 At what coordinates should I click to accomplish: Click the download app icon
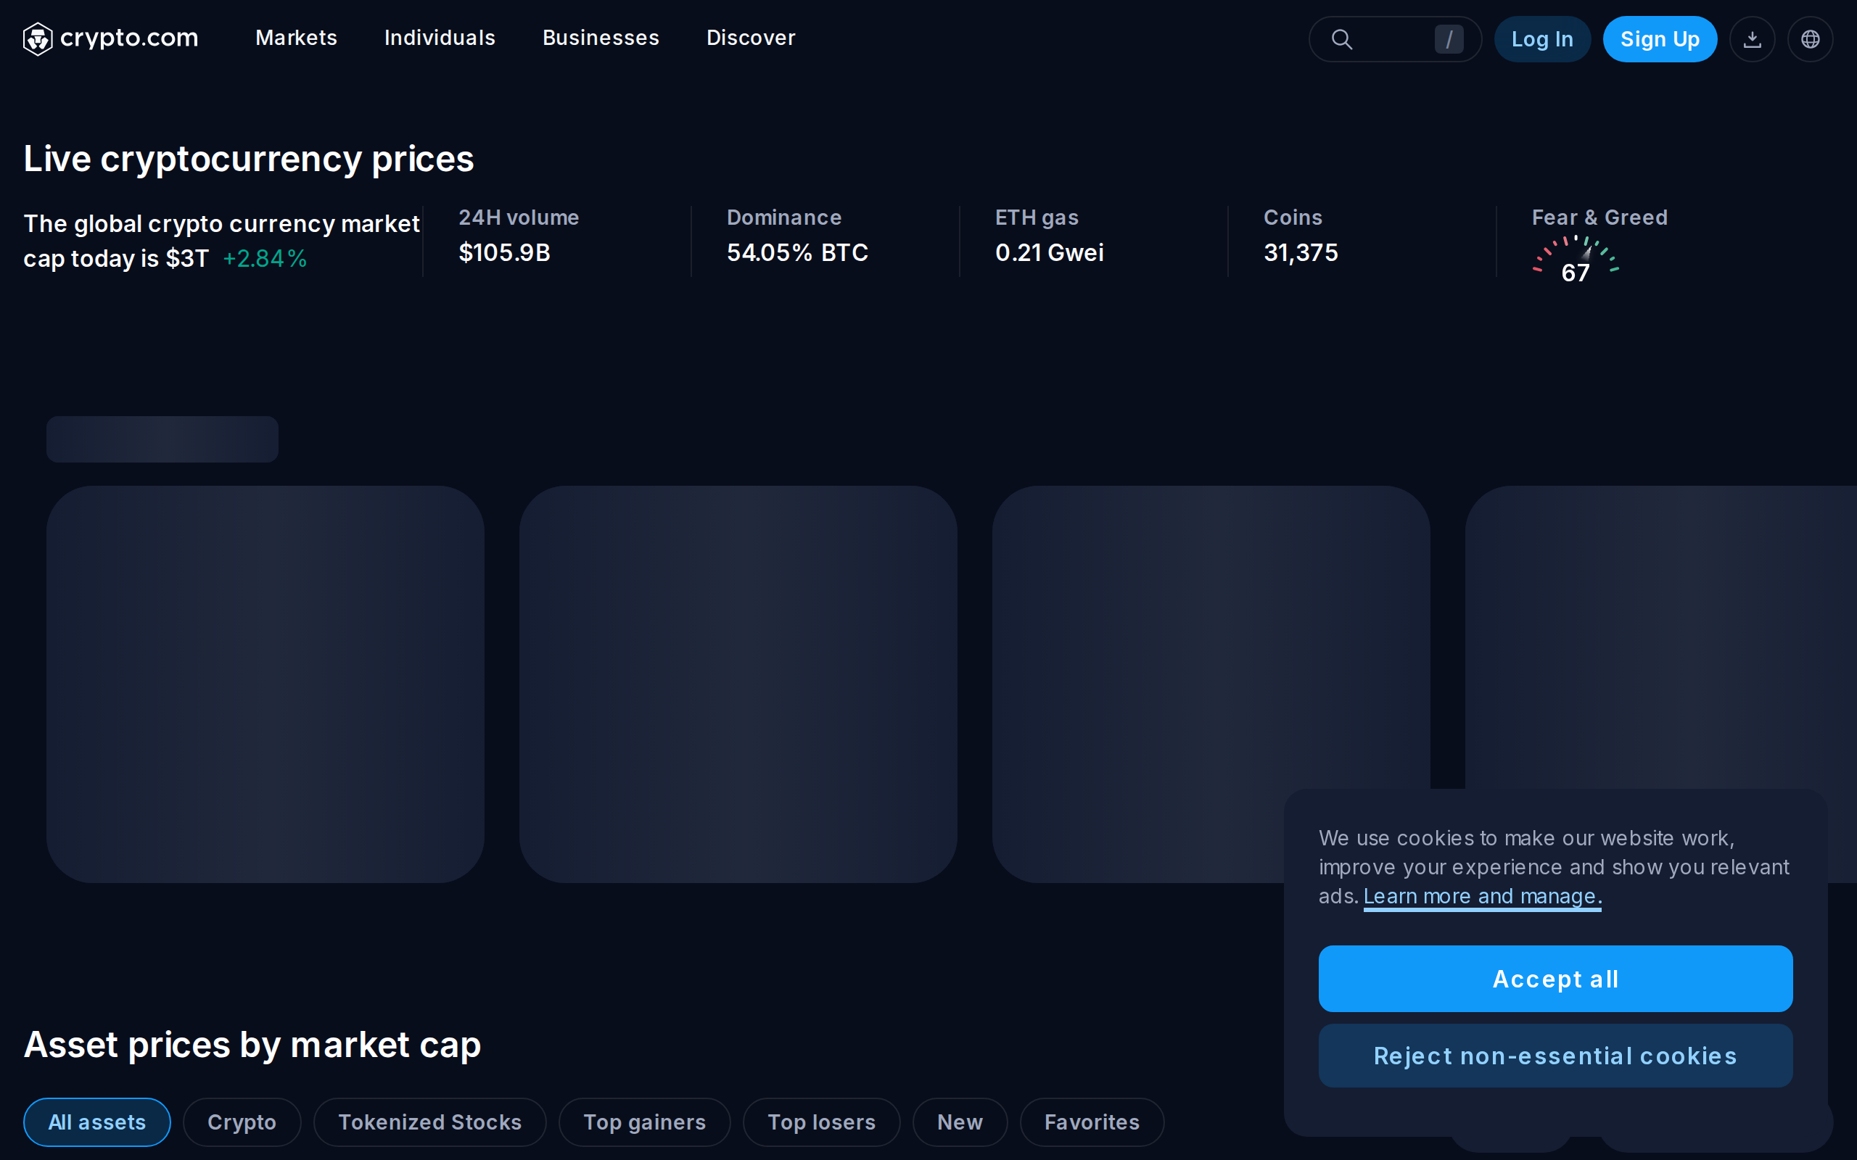pyautogui.click(x=1752, y=39)
